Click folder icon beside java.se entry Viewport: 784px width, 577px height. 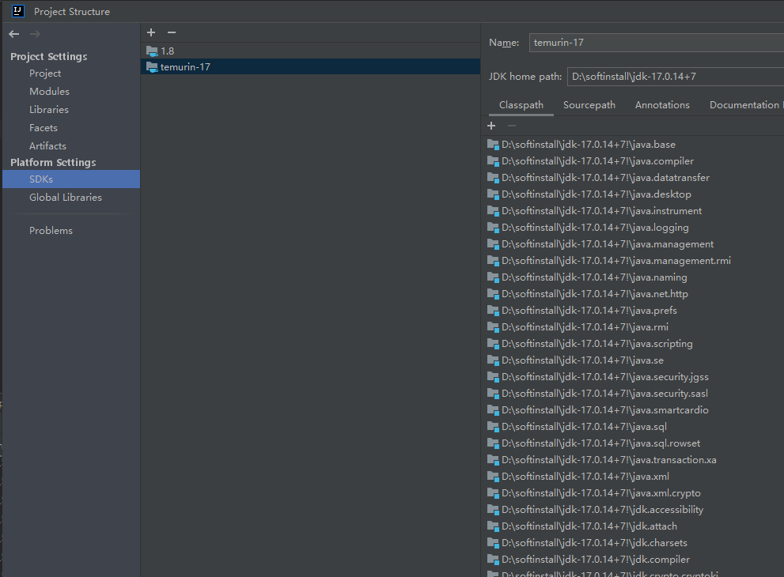[493, 360]
